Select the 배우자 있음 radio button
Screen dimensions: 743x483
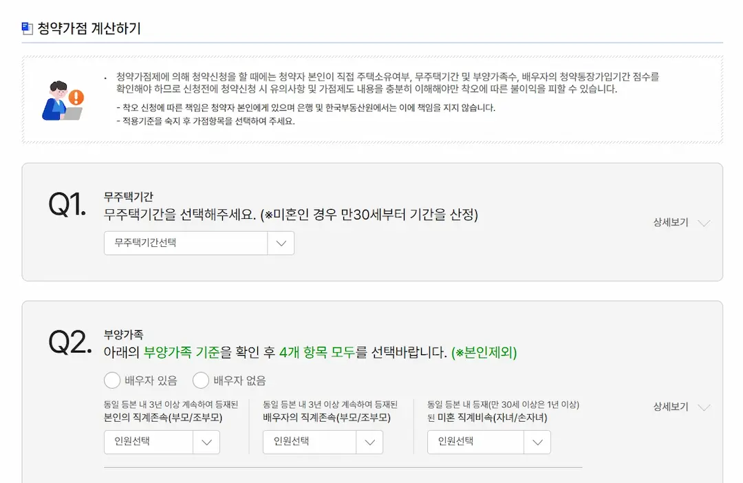click(x=112, y=380)
